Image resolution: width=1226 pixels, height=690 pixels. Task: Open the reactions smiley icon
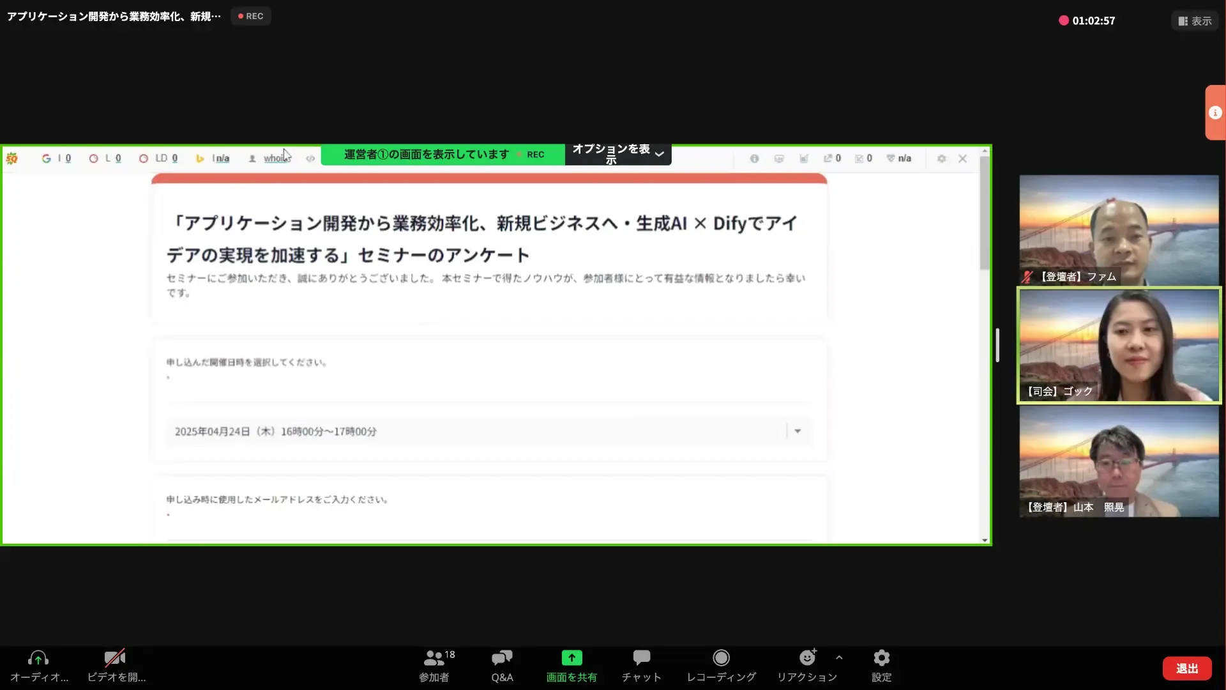[807, 658]
